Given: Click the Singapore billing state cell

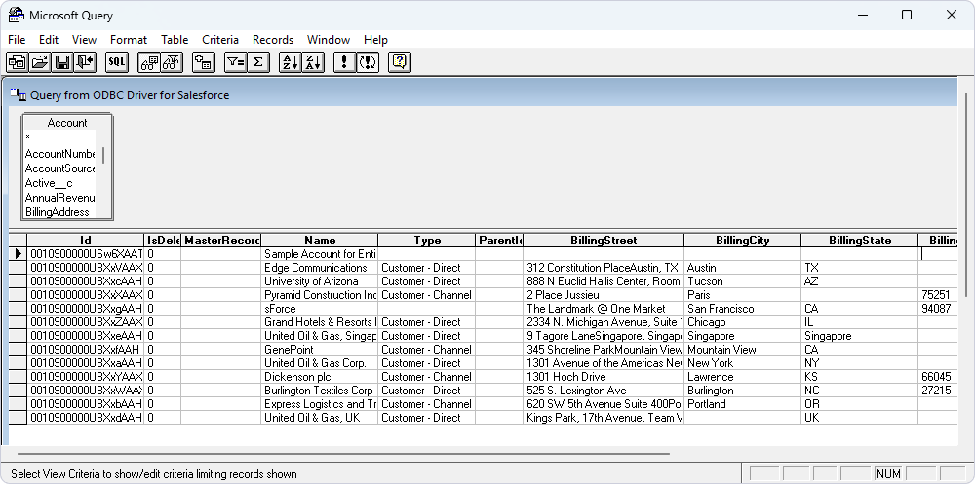Looking at the screenshot, I should (859, 336).
